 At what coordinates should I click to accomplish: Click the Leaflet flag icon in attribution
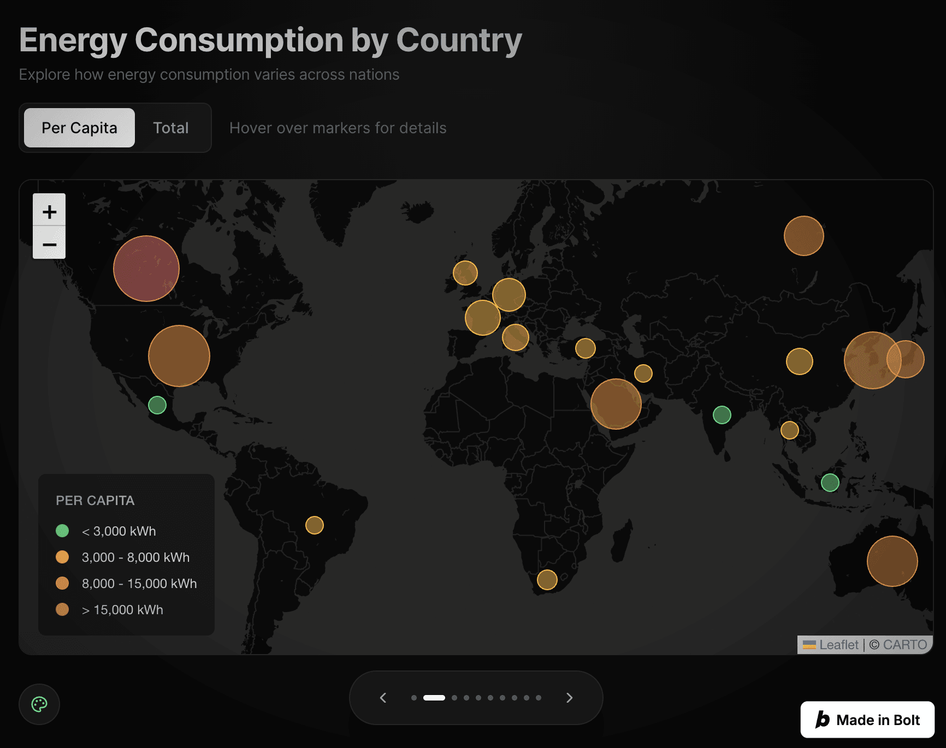tap(809, 645)
